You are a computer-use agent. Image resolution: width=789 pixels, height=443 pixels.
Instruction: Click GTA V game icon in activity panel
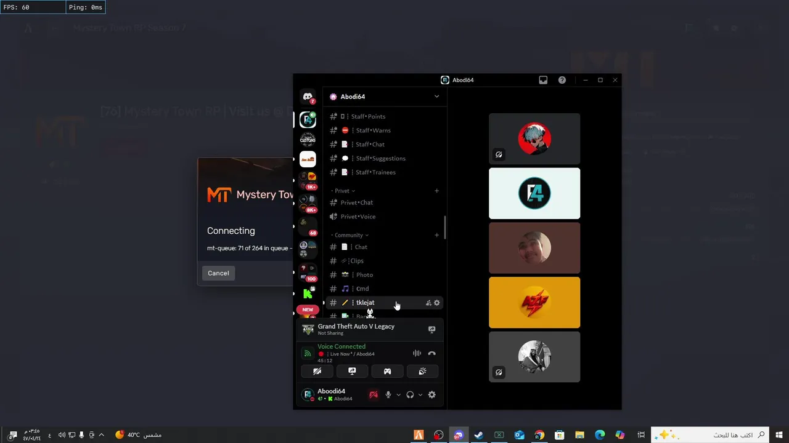pyautogui.click(x=308, y=329)
